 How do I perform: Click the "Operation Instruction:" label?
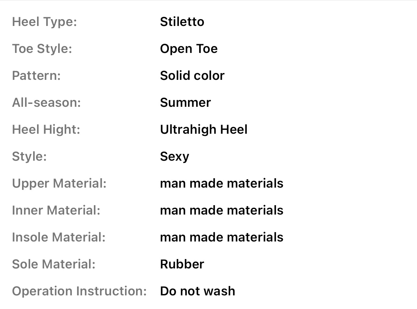tap(79, 291)
